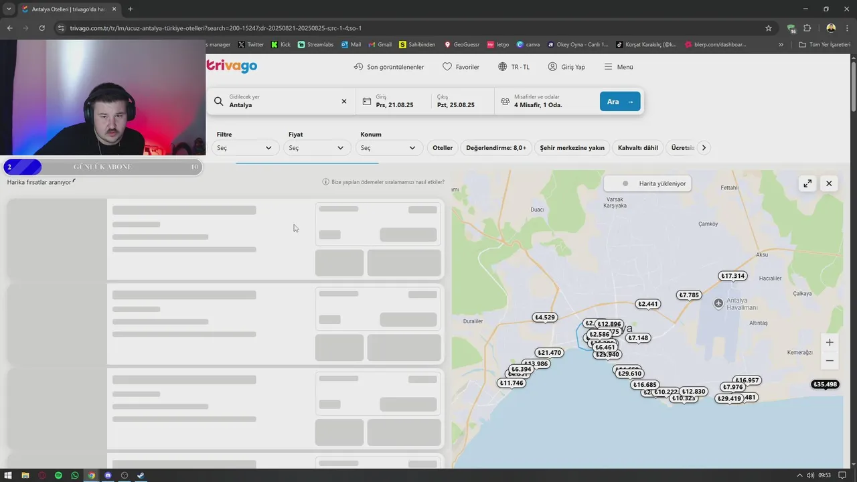Open the tab search dropdown arrow
The image size is (857, 482).
pyautogui.click(x=9, y=9)
